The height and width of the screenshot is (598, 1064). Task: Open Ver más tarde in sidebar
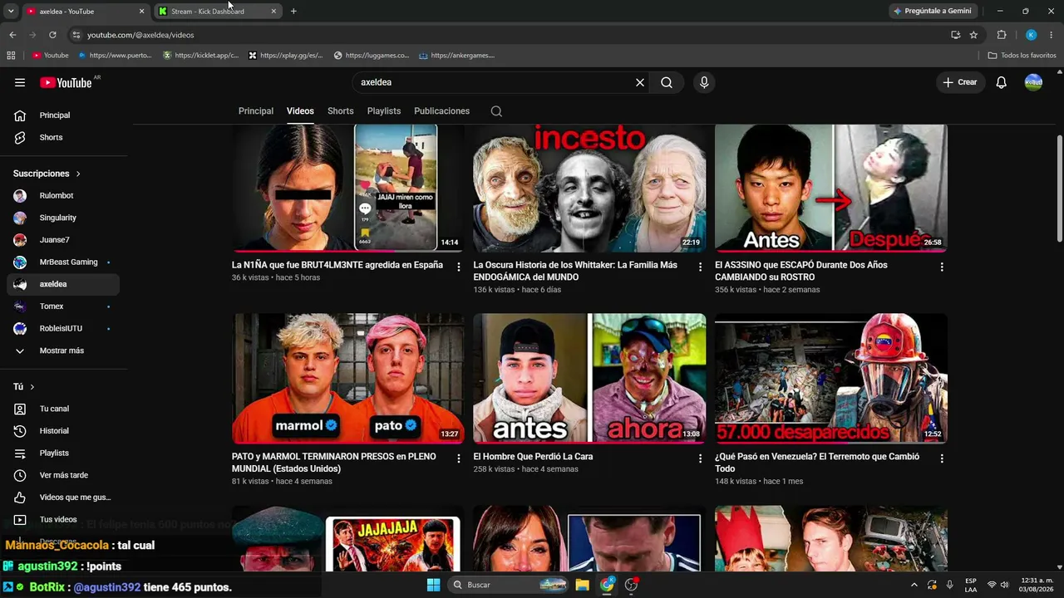63,475
